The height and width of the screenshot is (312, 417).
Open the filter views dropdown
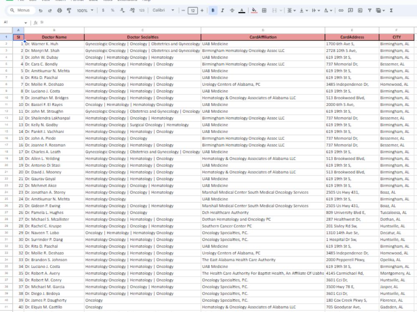pyautogui.click(x=380, y=10)
